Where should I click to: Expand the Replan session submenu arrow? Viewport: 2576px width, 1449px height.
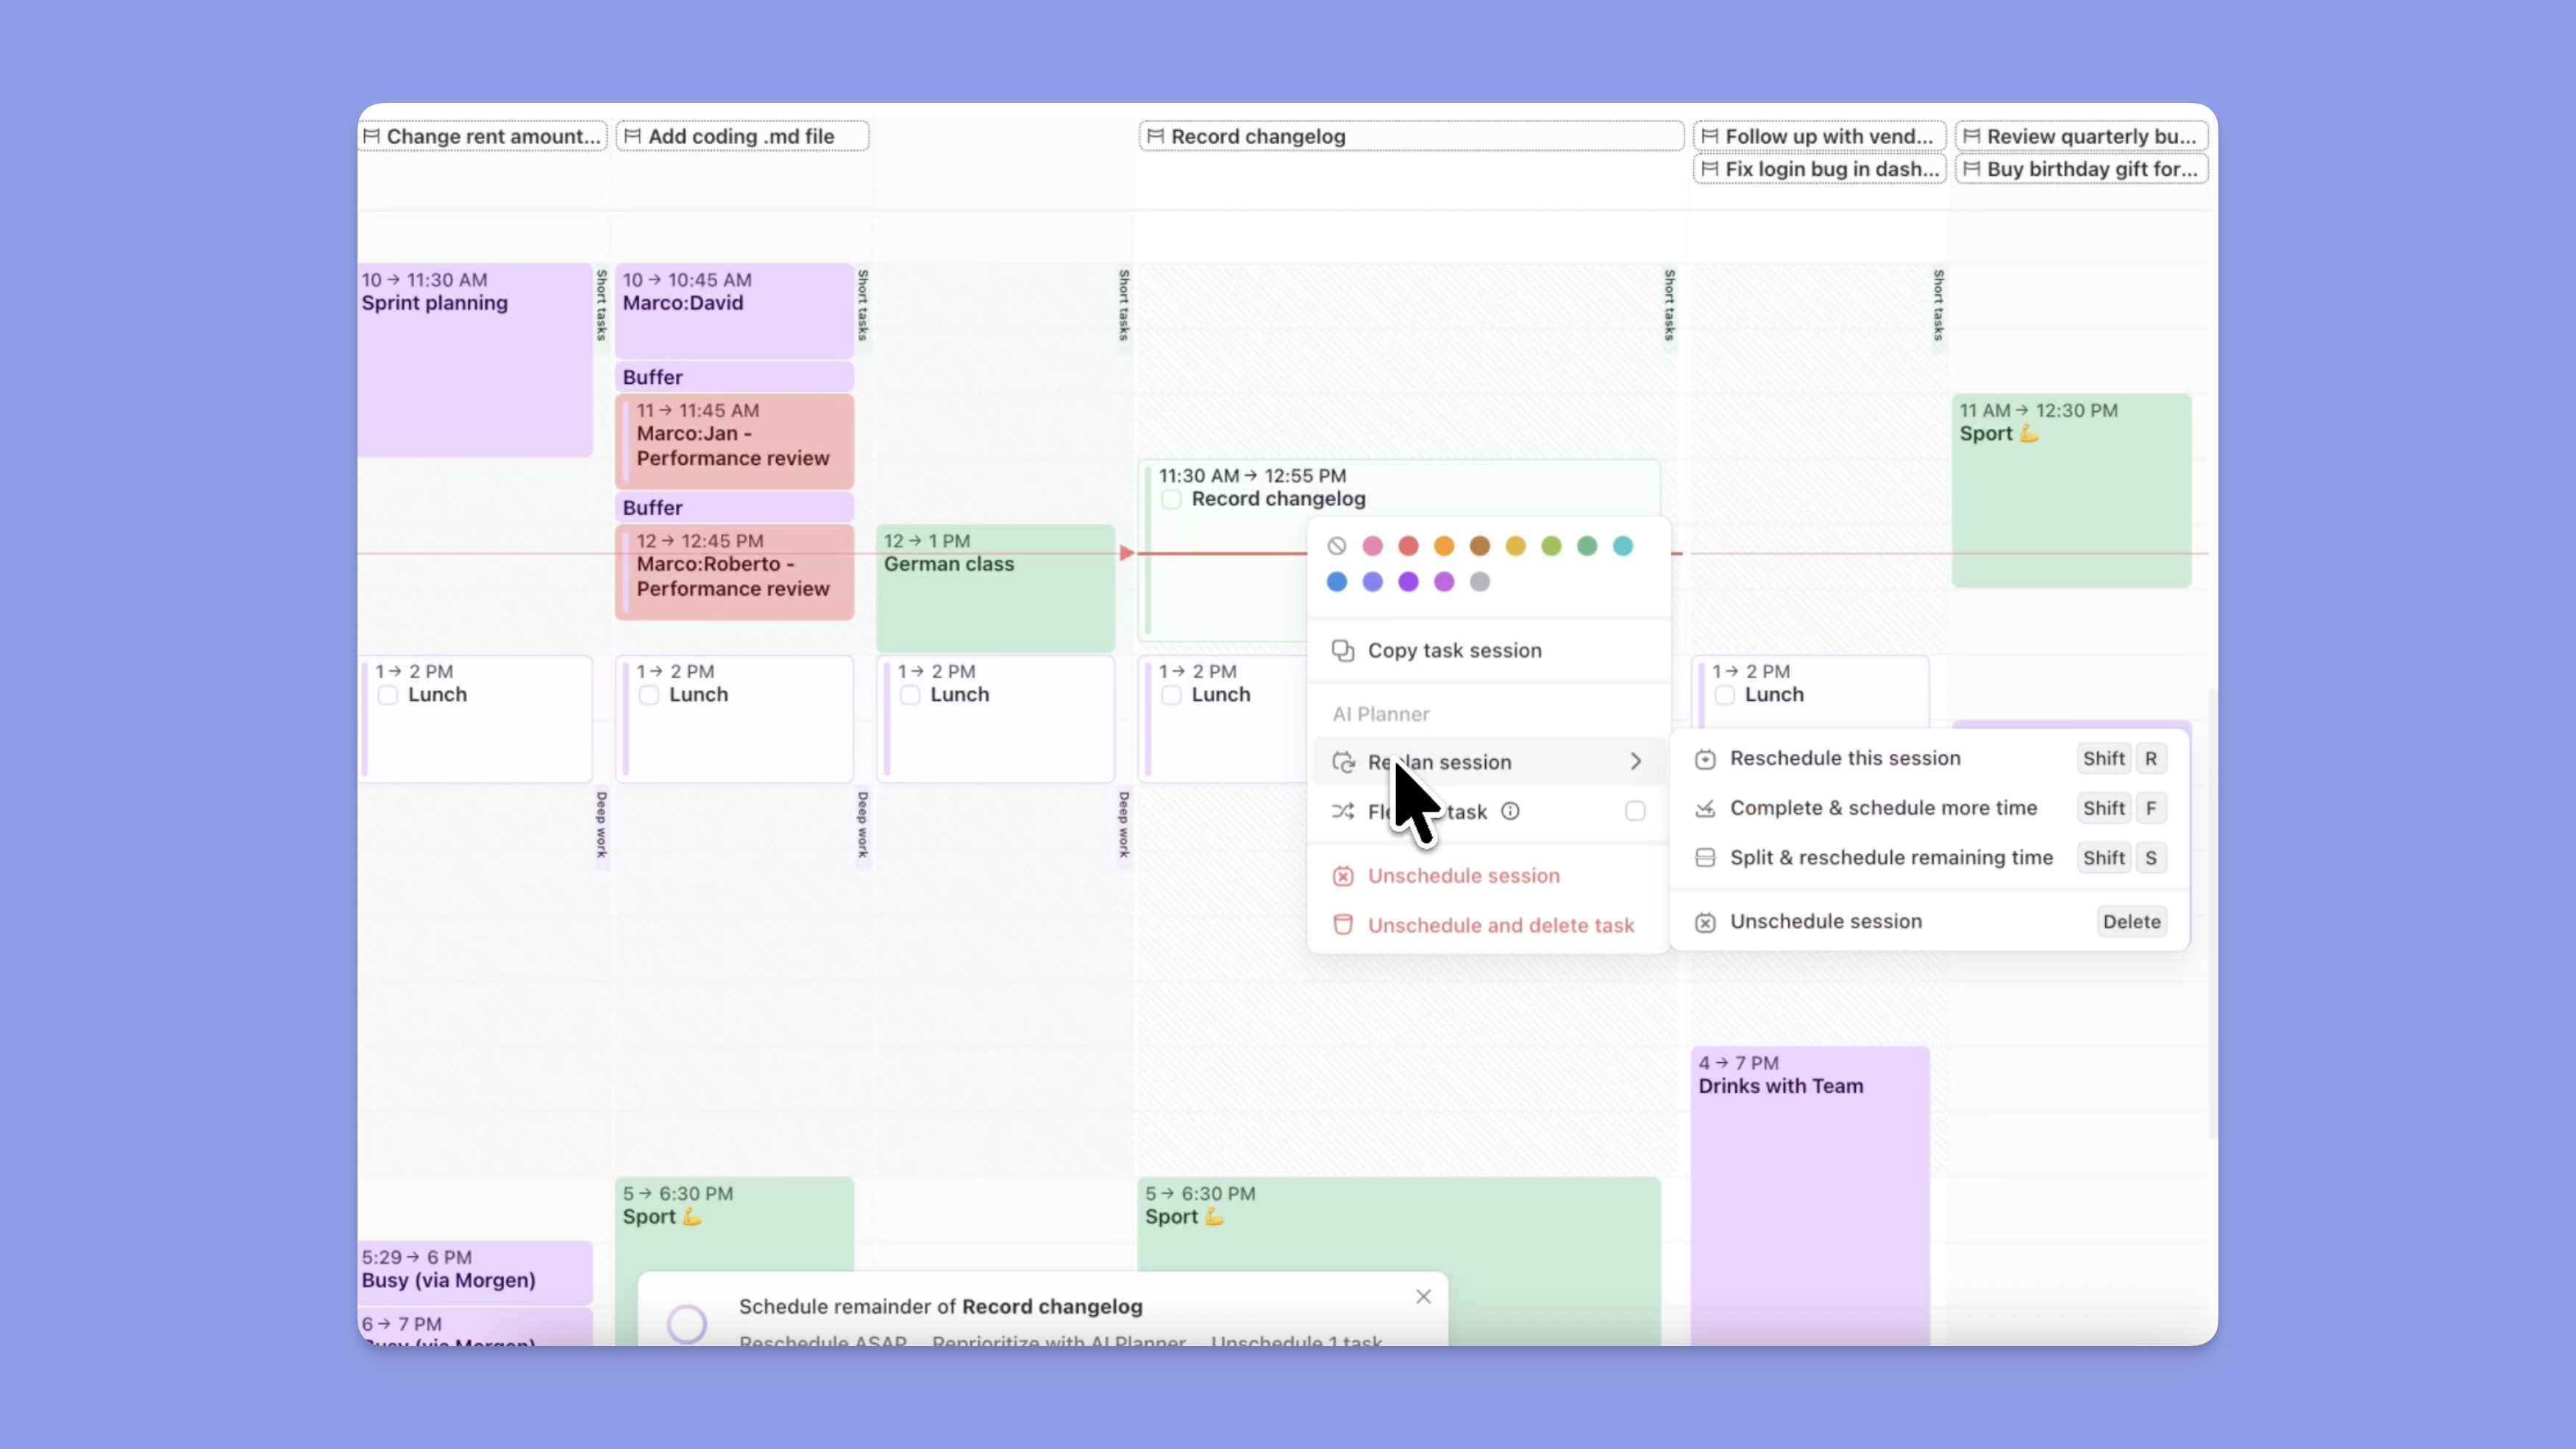point(1635,762)
